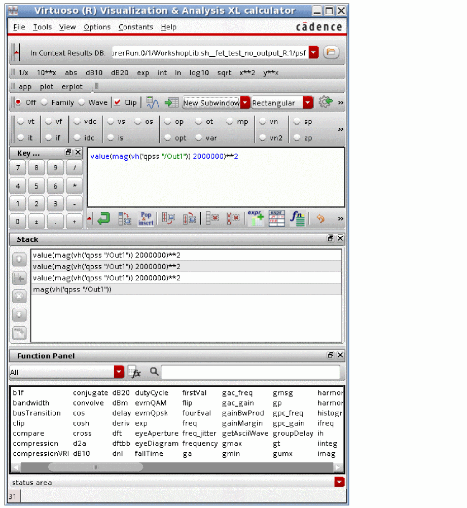
Task: Open the Options menu
Action: coord(97,27)
